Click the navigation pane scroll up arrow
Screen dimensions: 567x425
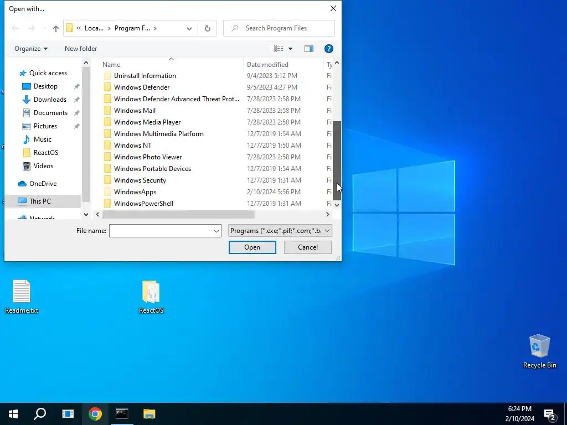coord(86,63)
